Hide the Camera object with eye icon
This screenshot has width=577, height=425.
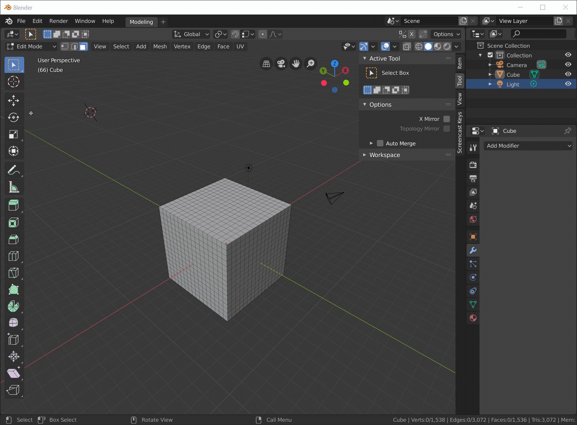[568, 64]
